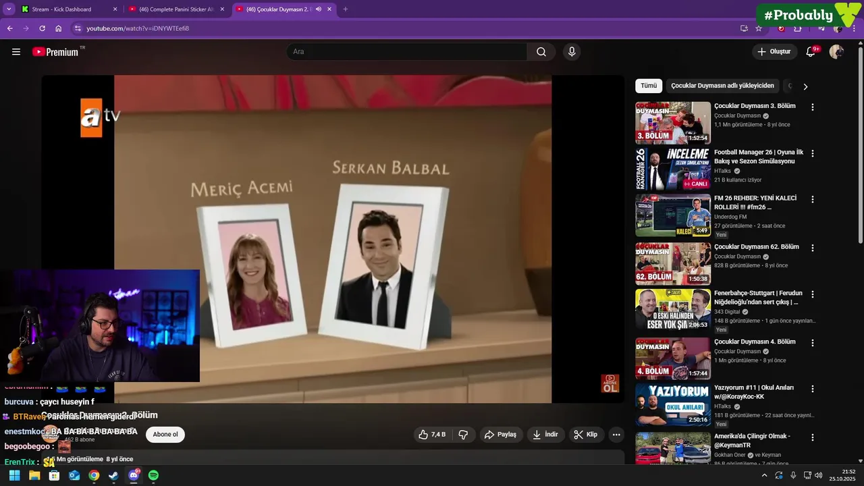This screenshot has height=486, width=864.
Task: Open the Football Manager 26 İnceleme thumbnail
Action: (673, 169)
